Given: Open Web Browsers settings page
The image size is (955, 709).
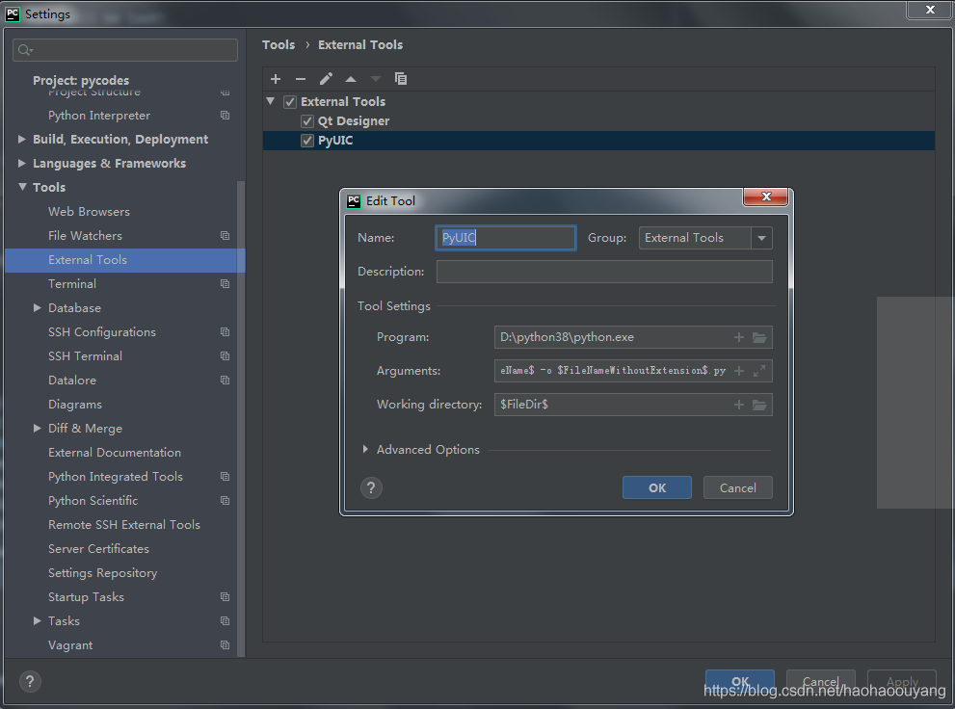Looking at the screenshot, I should coord(89,212).
